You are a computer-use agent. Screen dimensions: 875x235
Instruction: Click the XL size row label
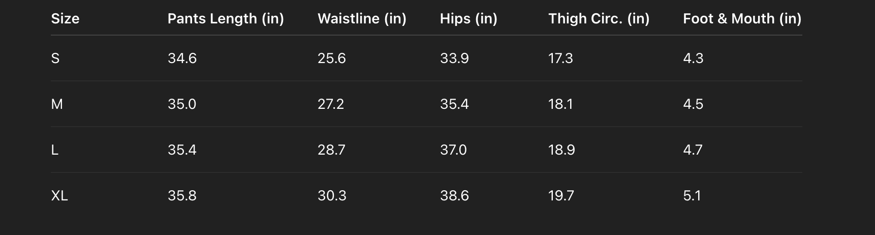point(59,196)
